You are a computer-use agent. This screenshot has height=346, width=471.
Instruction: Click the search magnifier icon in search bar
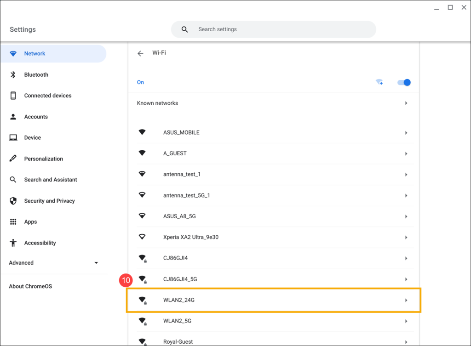point(185,29)
